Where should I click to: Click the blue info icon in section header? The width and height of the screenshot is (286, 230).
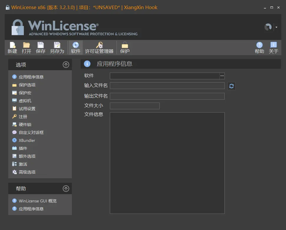coord(87,64)
